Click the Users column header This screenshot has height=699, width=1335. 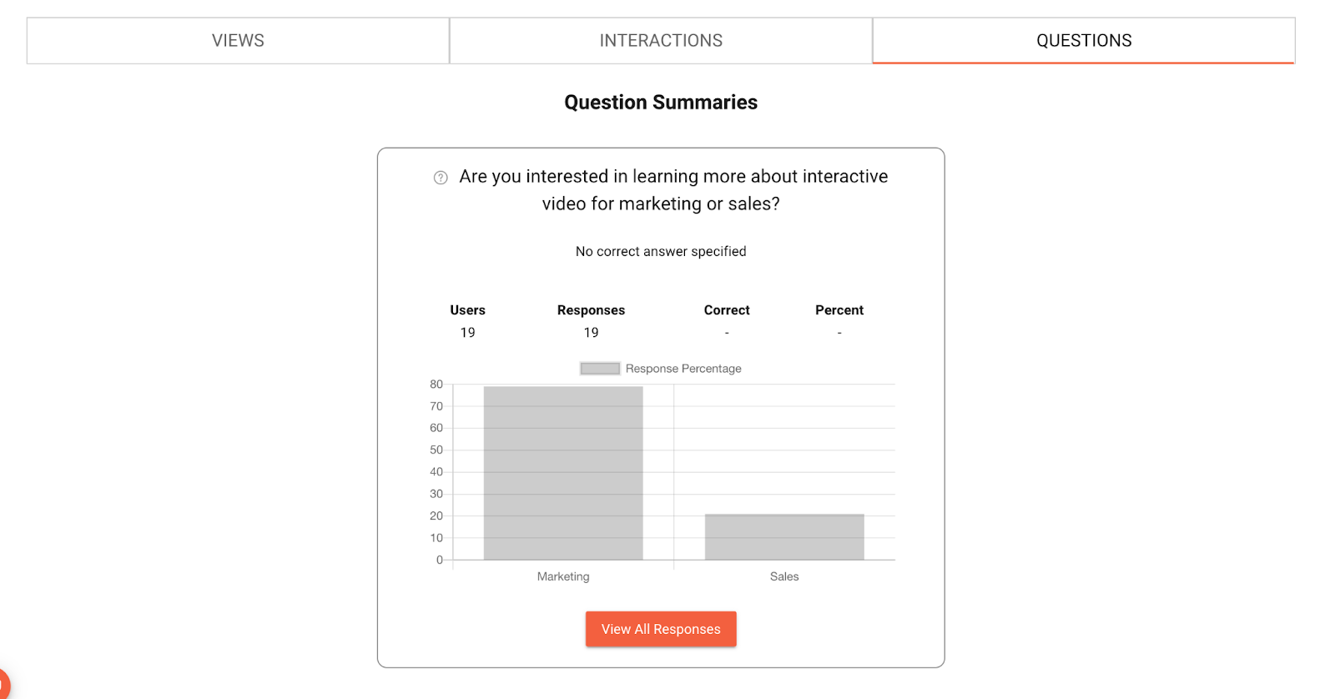tap(467, 310)
